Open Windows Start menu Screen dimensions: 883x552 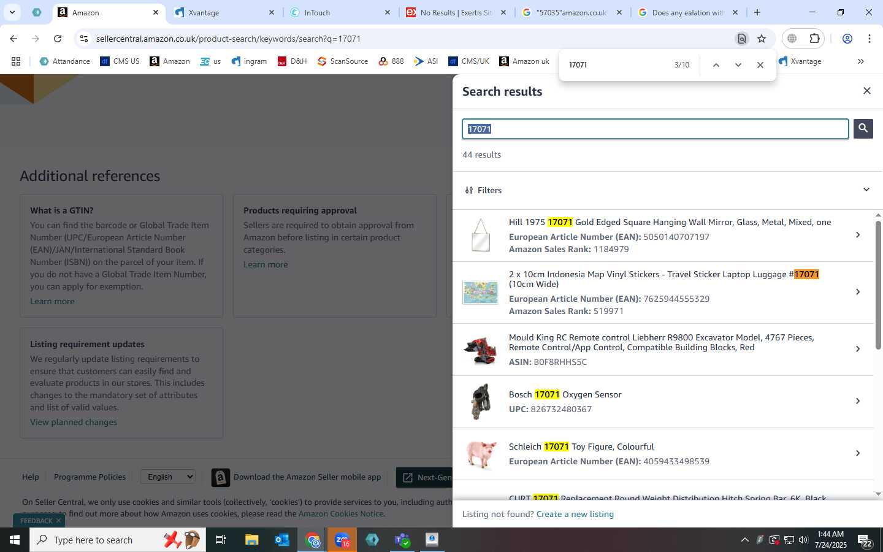point(15,540)
